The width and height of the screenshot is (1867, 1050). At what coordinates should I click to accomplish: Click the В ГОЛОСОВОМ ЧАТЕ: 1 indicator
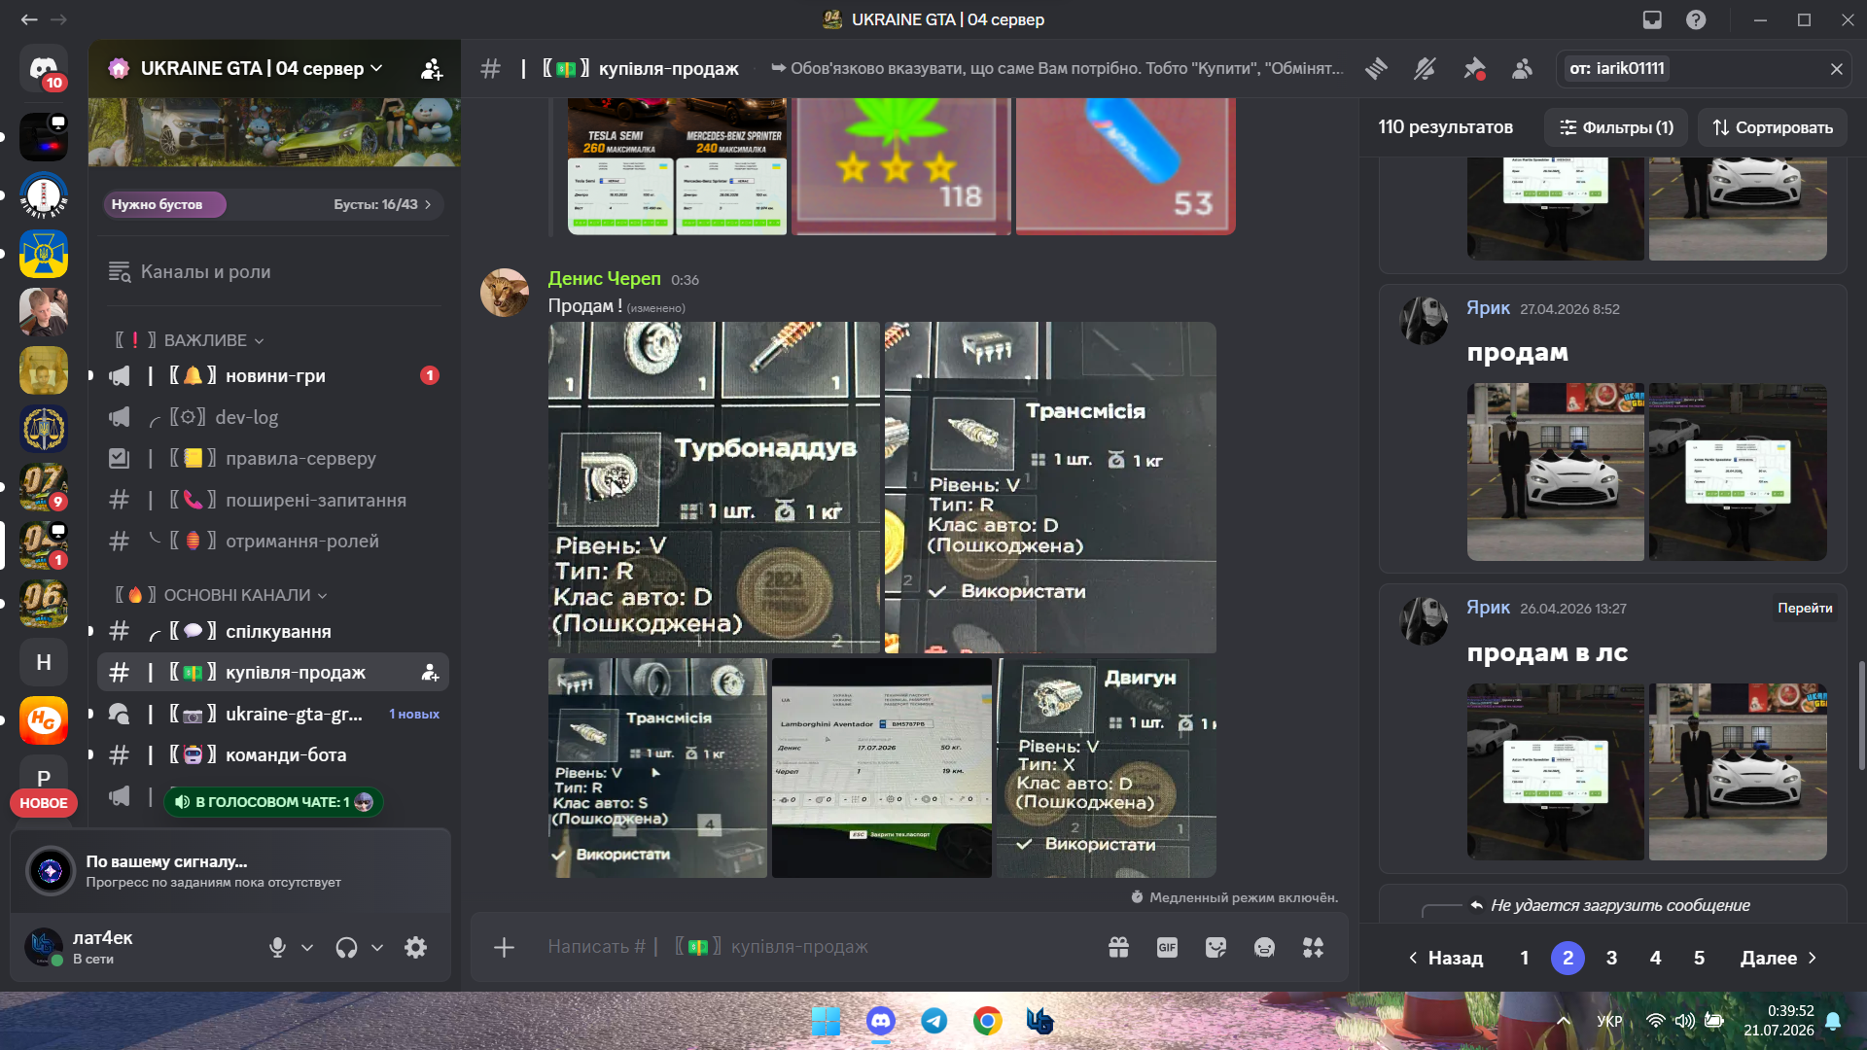(x=273, y=802)
